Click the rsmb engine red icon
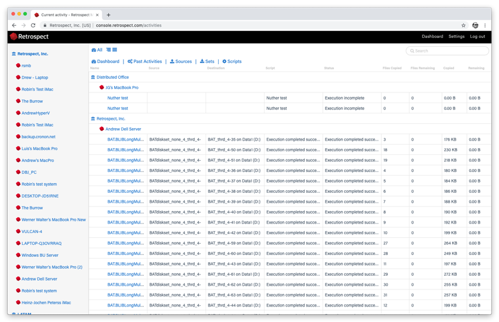The height and width of the screenshot is (322, 499). pos(18,65)
